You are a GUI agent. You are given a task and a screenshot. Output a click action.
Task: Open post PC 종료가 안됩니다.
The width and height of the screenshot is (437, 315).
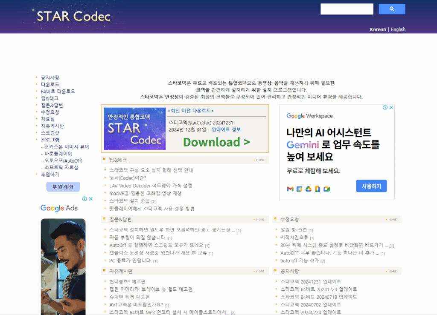click(x=131, y=261)
